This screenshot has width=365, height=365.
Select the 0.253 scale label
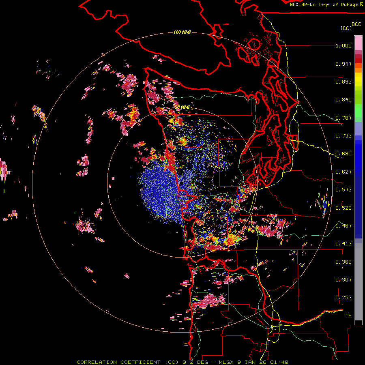[x=344, y=298]
